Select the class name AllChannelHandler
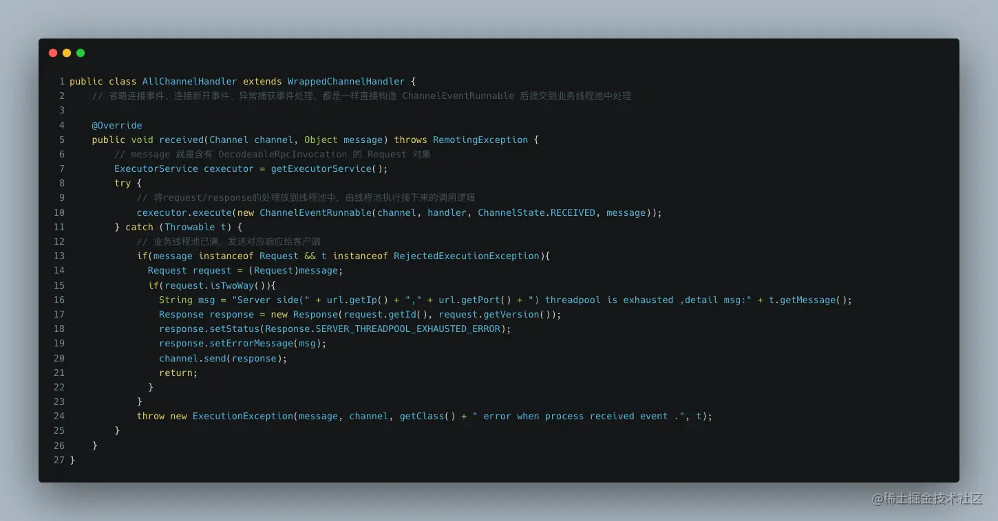 (189, 81)
